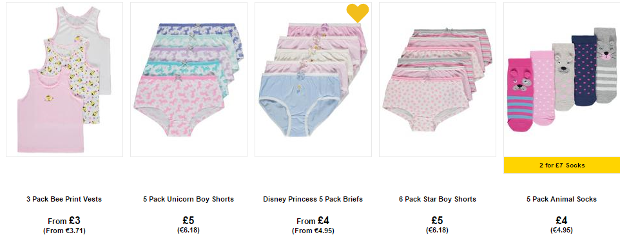
Task: Open the Disney Princess 5 Pack Briefs image
Action: (313, 79)
